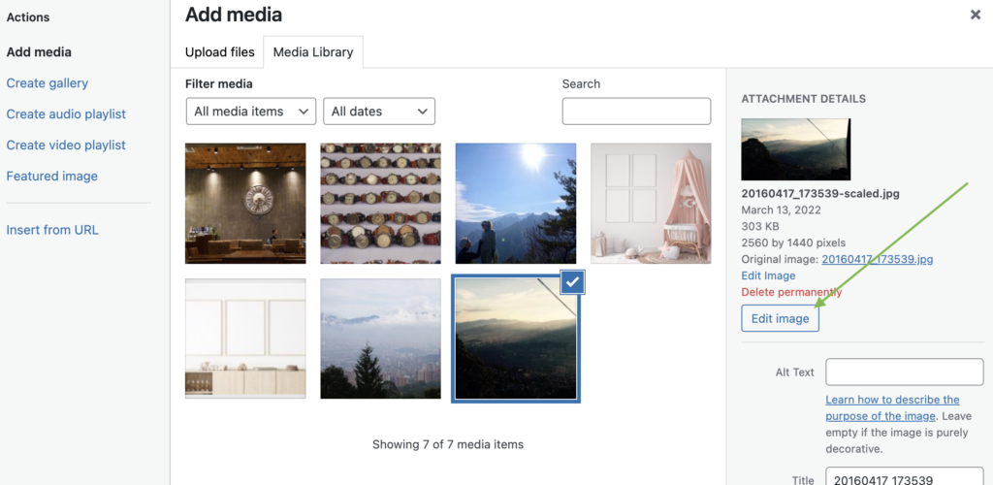Choose the foggy city pine tree thumbnail

380,339
